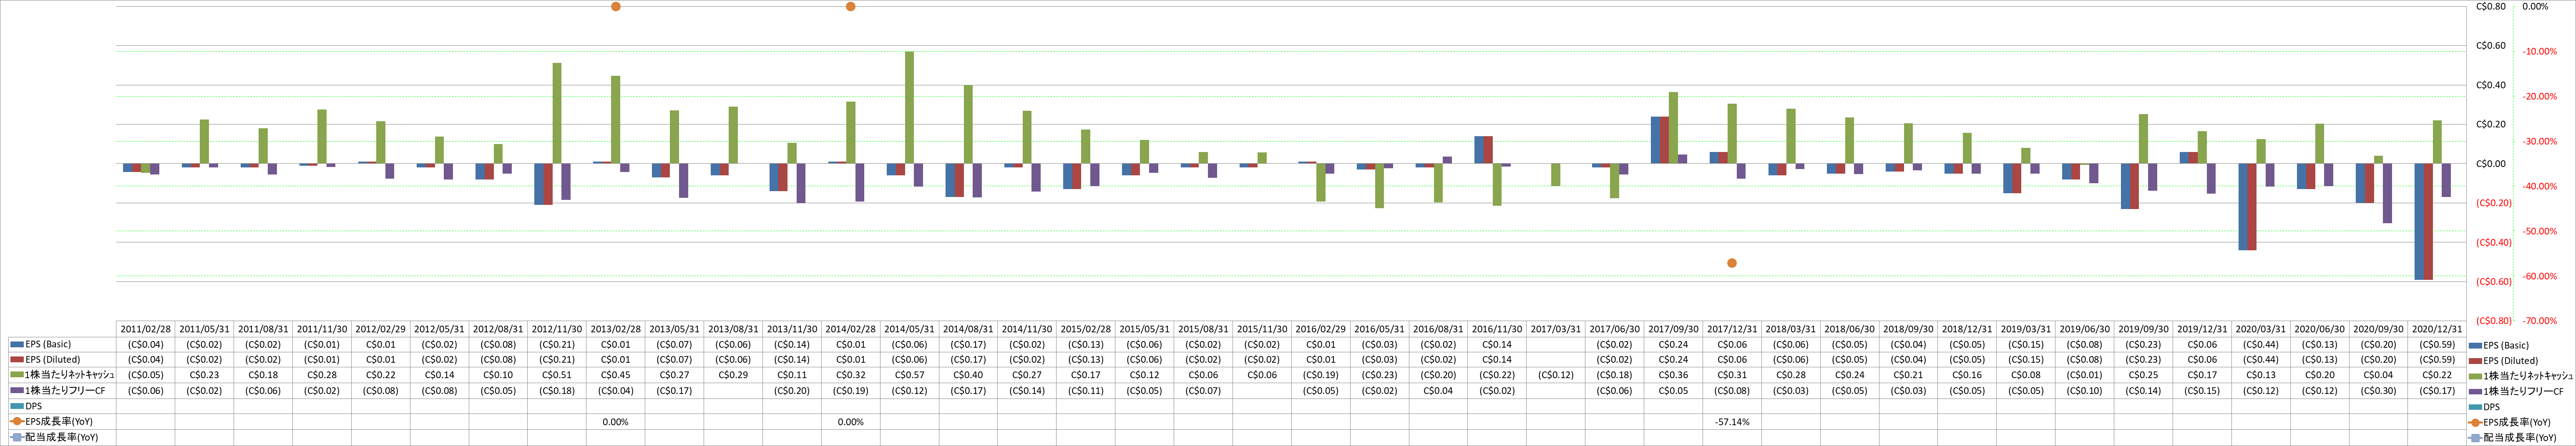Screen dimensions: 2576x446
Task: Click EPS (Basic) C$0.14 cell for 2016/11/30
Action: tap(1497, 344)
